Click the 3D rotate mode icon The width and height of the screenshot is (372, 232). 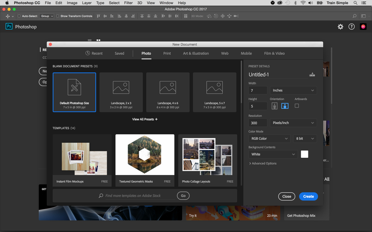tap(209, 16)
